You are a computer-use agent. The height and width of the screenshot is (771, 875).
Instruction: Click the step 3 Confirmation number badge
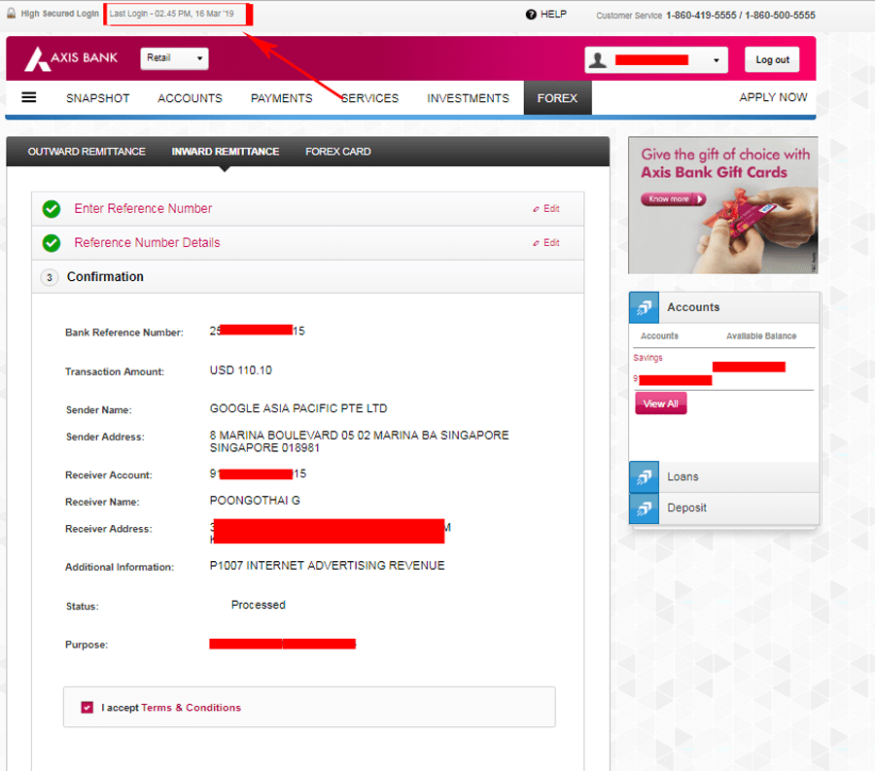tap(50, 277)
